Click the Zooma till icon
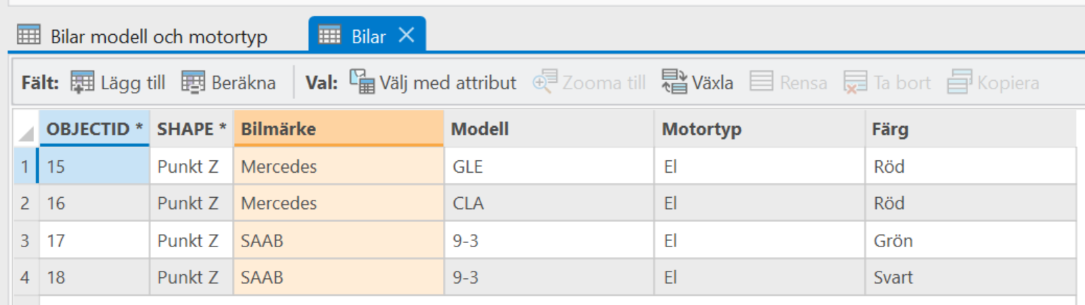This screenshot has width=1085, height=305. (x=545, y=83)
